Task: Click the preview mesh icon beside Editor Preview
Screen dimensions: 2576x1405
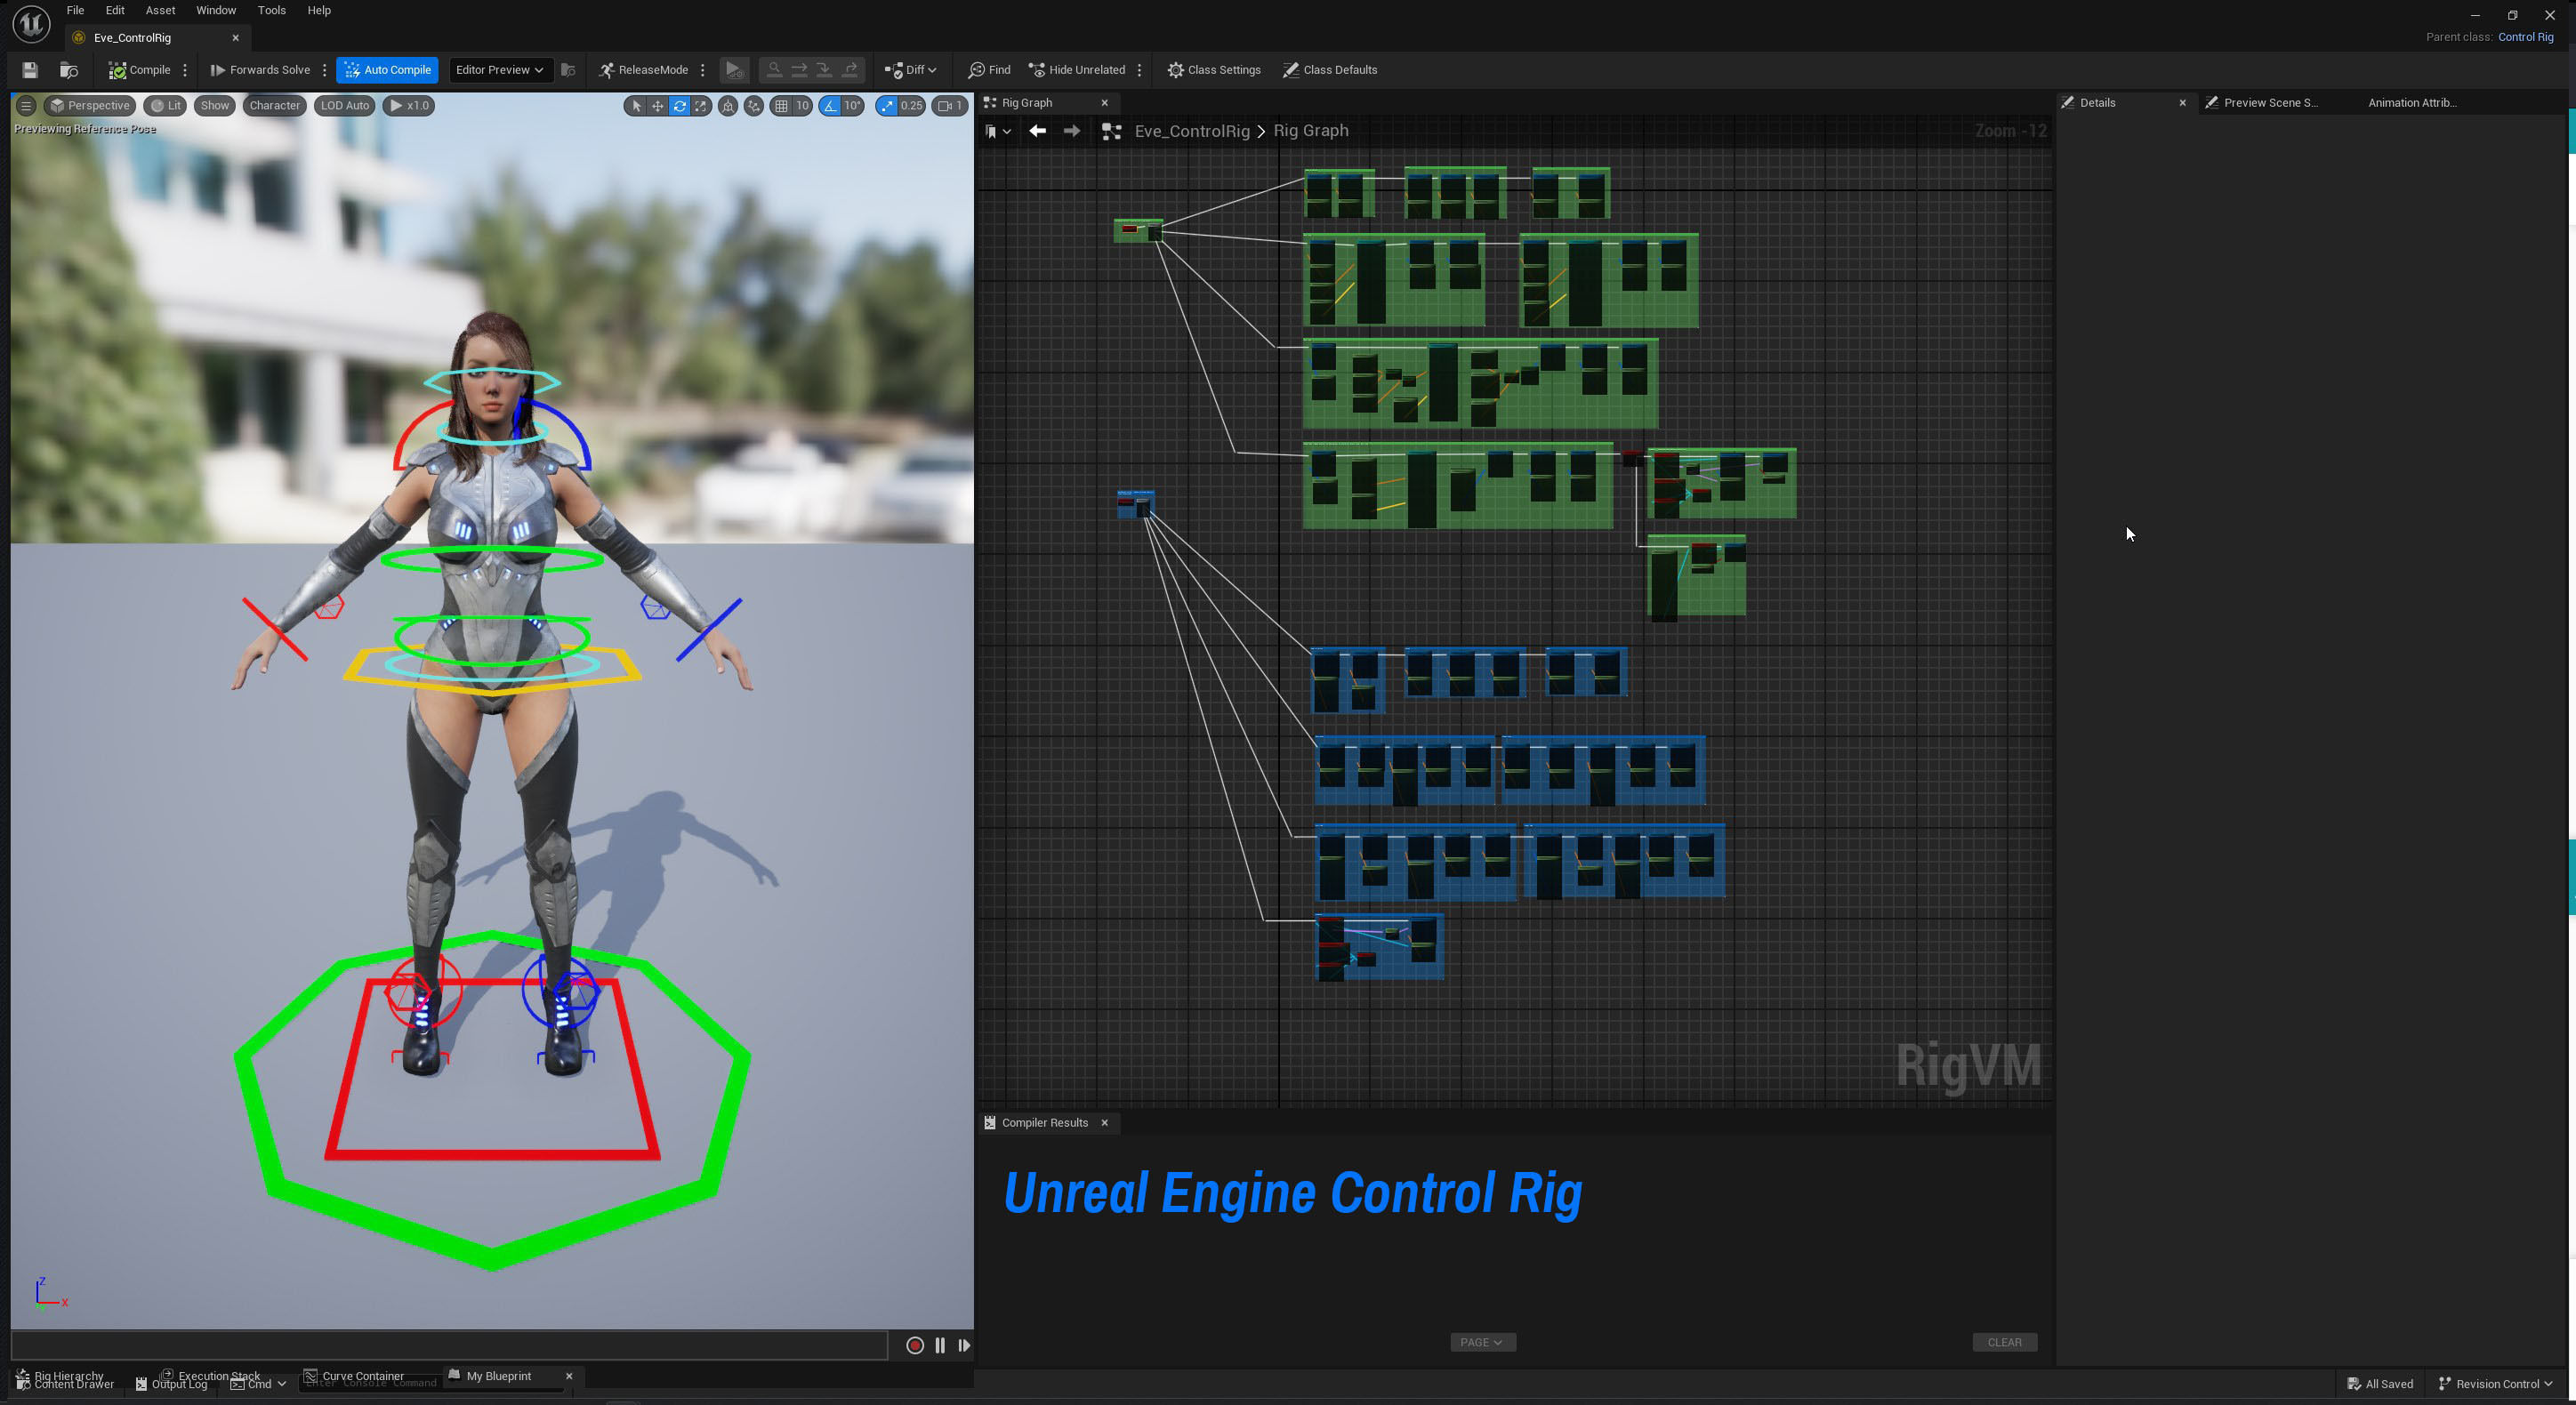Action: coord(568,70)
